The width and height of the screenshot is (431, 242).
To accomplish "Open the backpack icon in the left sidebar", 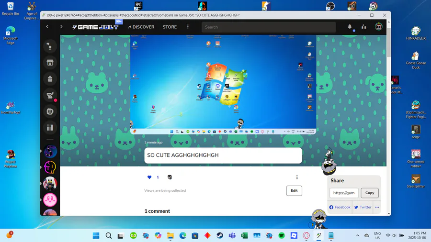I will pos(50,79).
